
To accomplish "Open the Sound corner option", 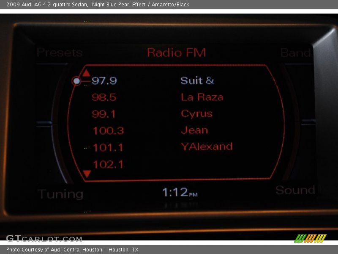I will [295, 190].
